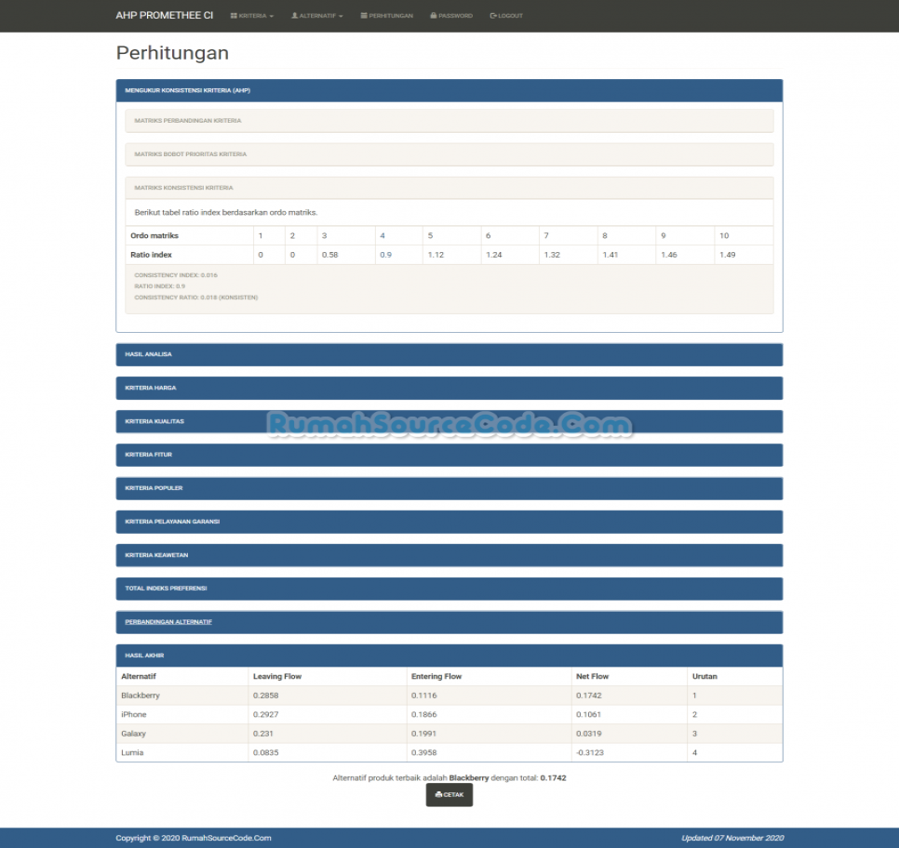
Task: Click the Logout arrow icon in navbar
Action: [493, 16]
